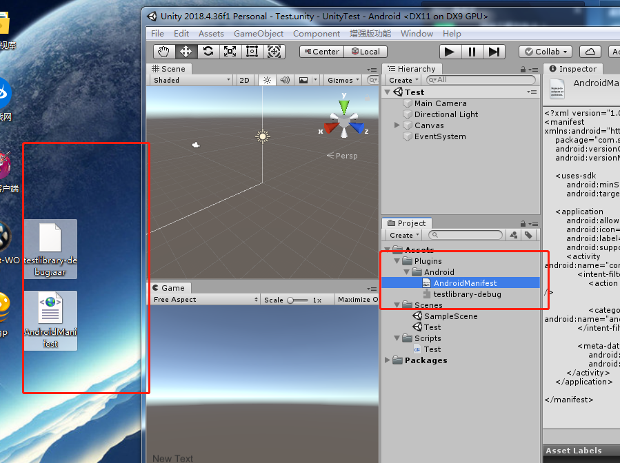Open the cloud Services button

pos(590,52)
